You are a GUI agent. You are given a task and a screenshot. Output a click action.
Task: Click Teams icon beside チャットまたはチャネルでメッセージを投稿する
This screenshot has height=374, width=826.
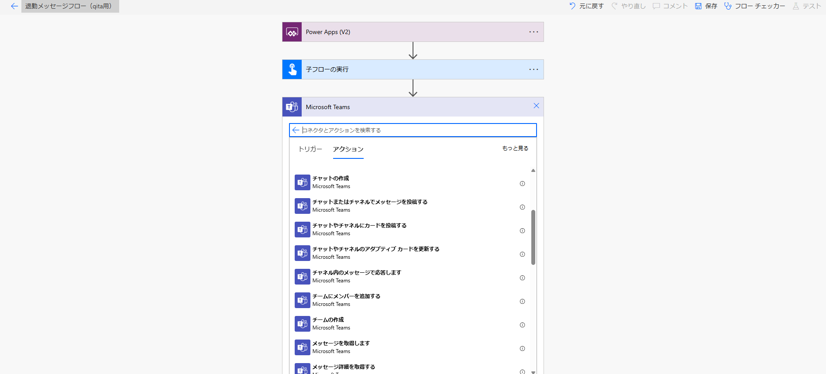pos(303,206)
